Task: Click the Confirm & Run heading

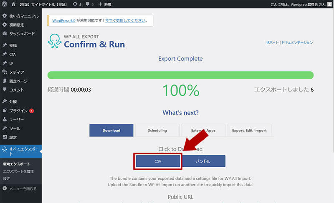Action: [x=94, y=45]
